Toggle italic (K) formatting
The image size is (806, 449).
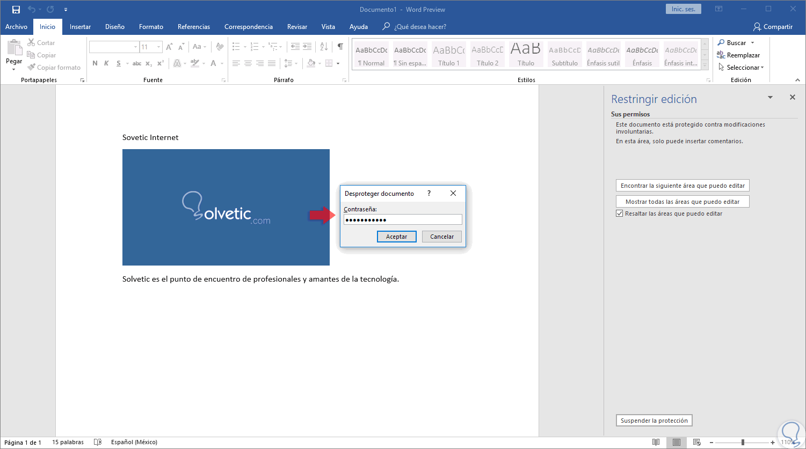point(106,63)
